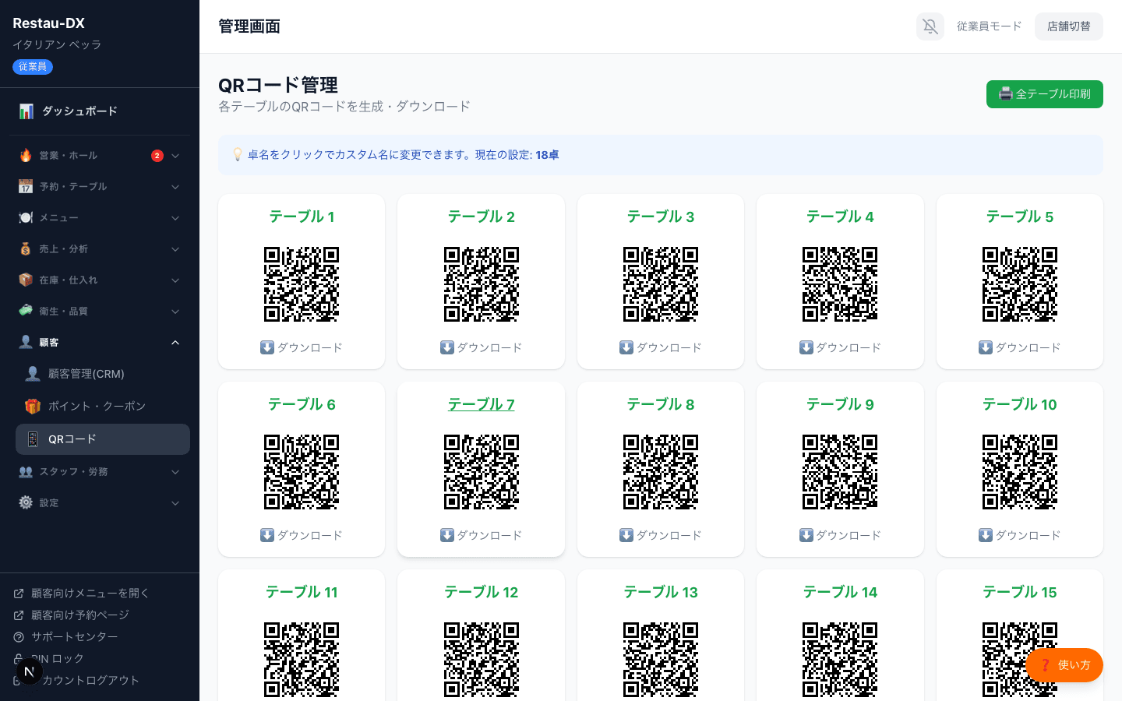Download the QR code for テーブル 9

pyautogui.click(x=840, y=535)
